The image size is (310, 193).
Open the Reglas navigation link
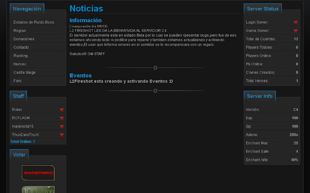[x=19, y=31]
